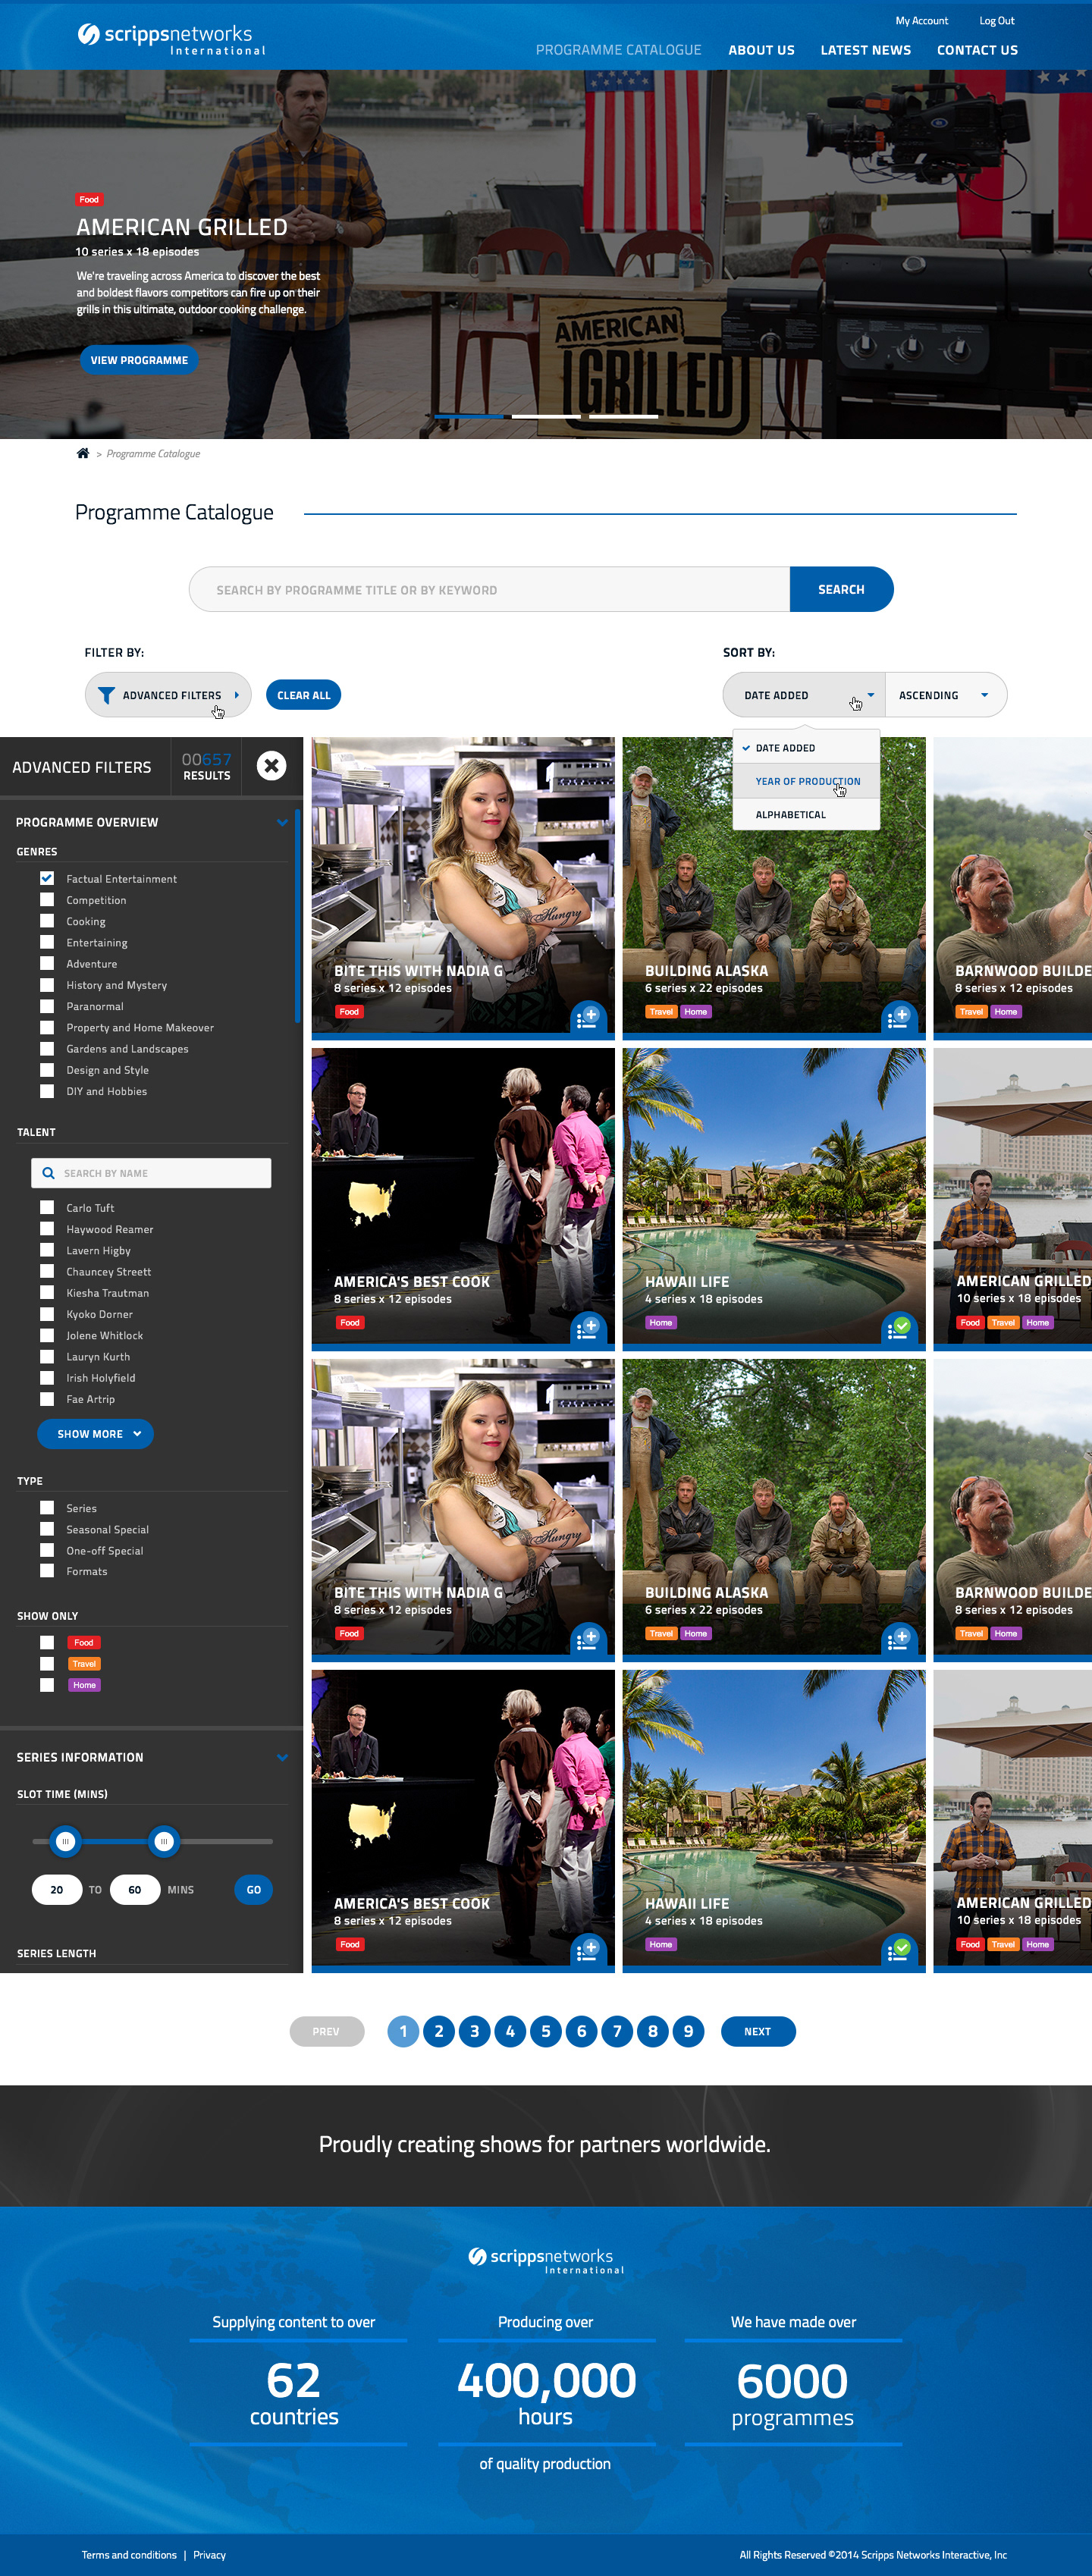Select the first hero carousel indicator bar

pyautogui.click(x=469, y=416)
